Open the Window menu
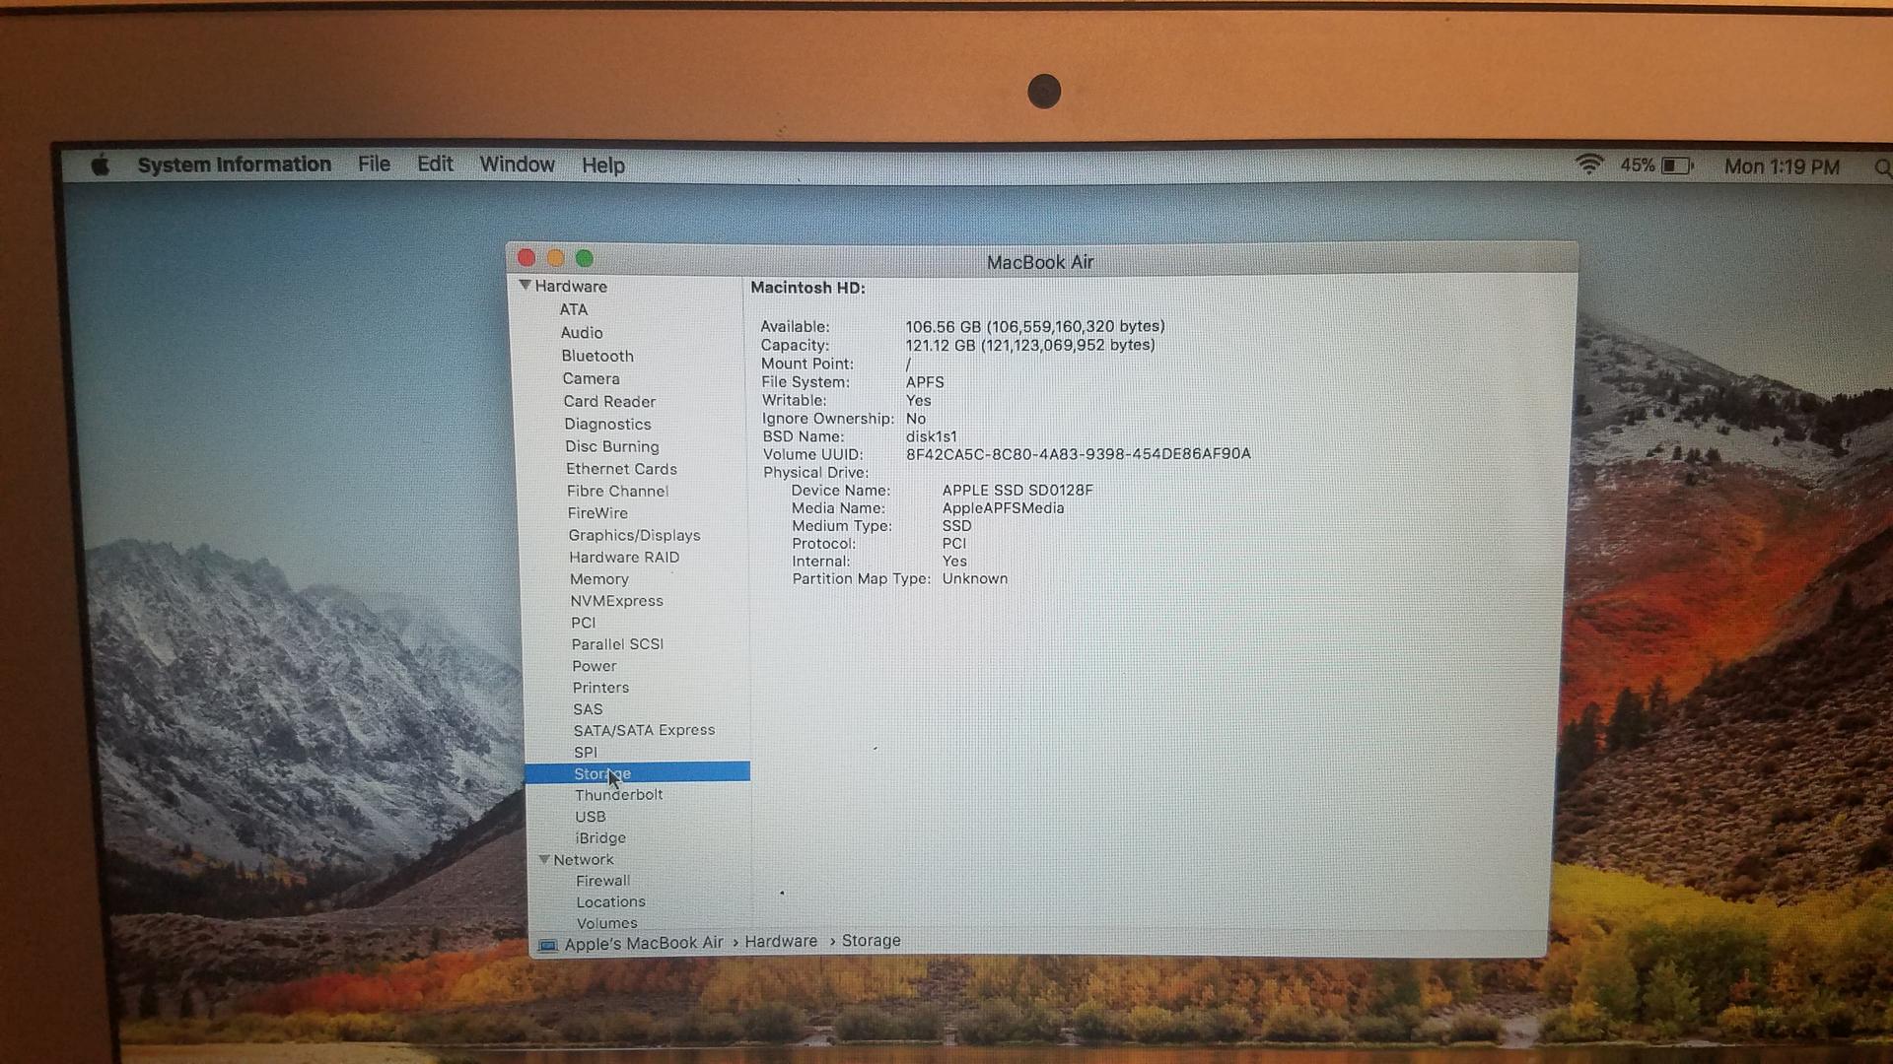Viewport: 1893px width, 1064px height. (517, 165)
